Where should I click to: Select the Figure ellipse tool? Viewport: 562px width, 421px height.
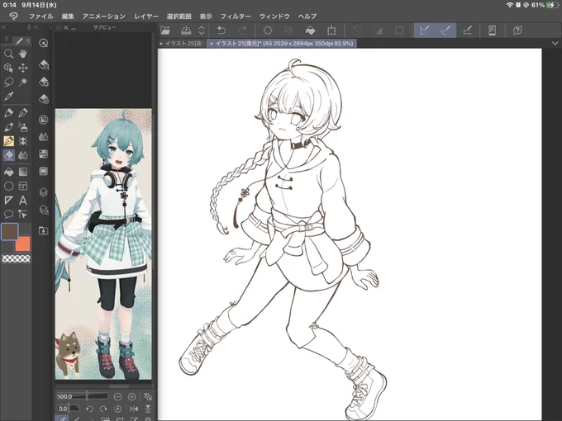8,187
